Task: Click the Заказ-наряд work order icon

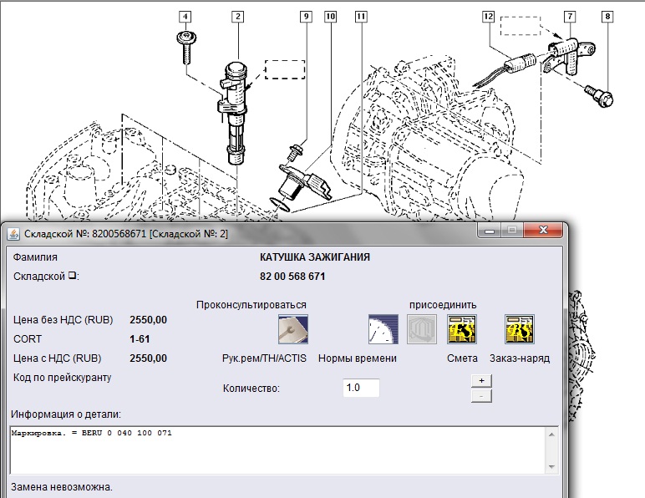Action: click(x=519, y=330)
